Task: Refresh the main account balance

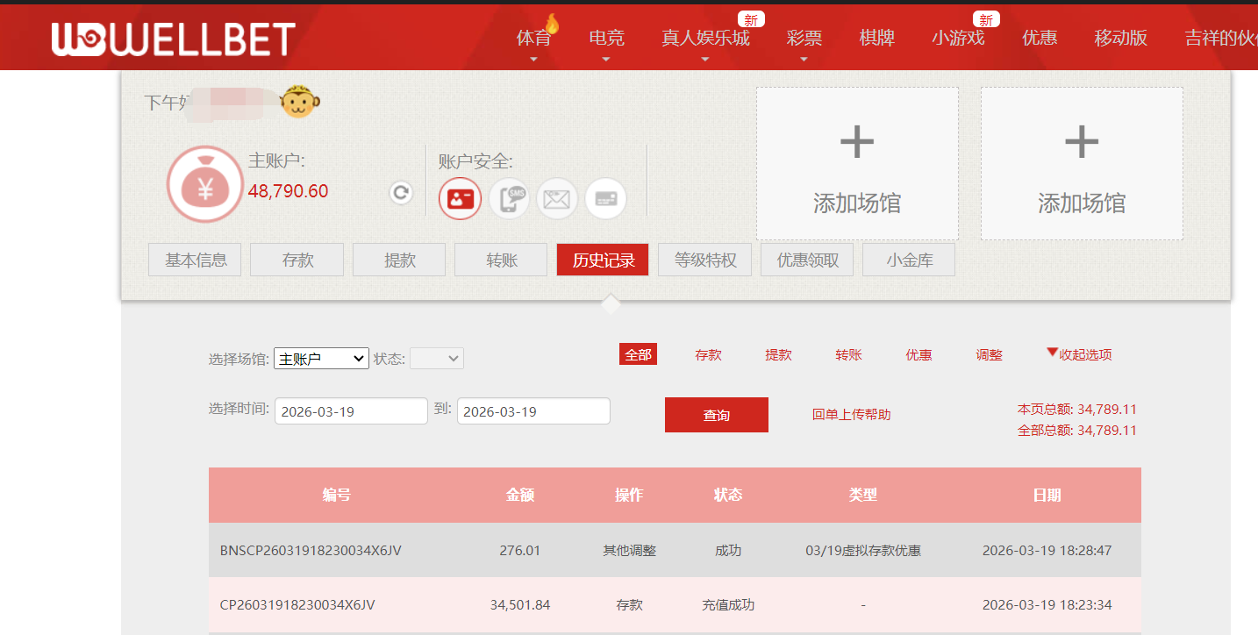Action: tap(401, 192)
